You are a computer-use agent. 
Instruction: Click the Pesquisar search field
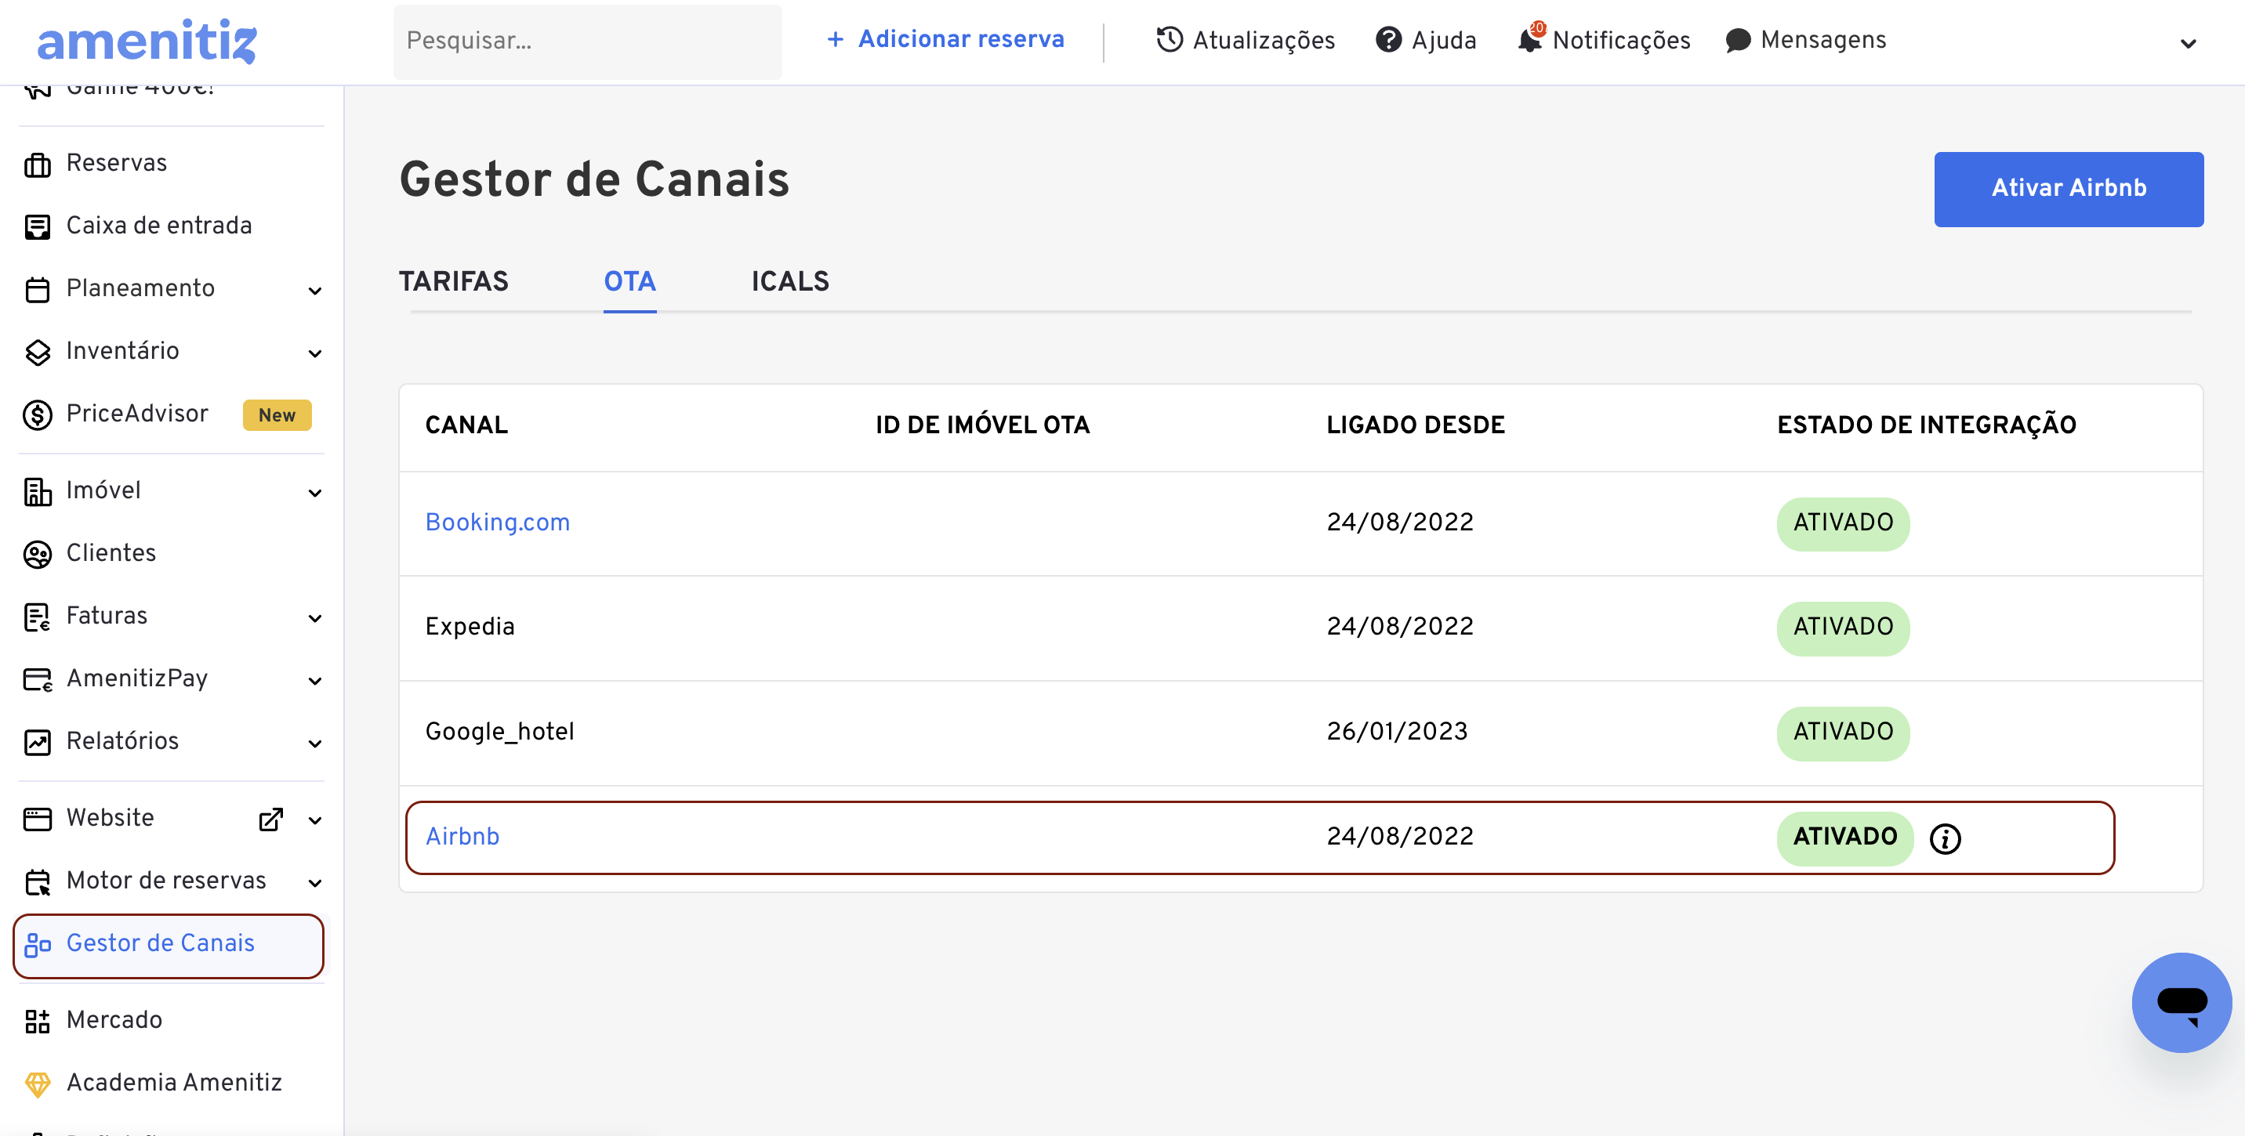pyautogui.click(x=587, y=42)
